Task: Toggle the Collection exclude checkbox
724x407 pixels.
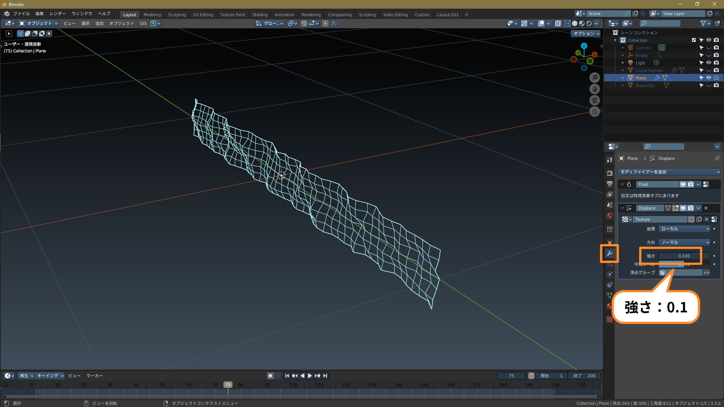Action: click(693, 40)
